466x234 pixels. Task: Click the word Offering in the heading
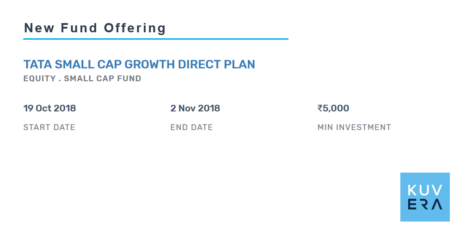click(x=135, y=28)
